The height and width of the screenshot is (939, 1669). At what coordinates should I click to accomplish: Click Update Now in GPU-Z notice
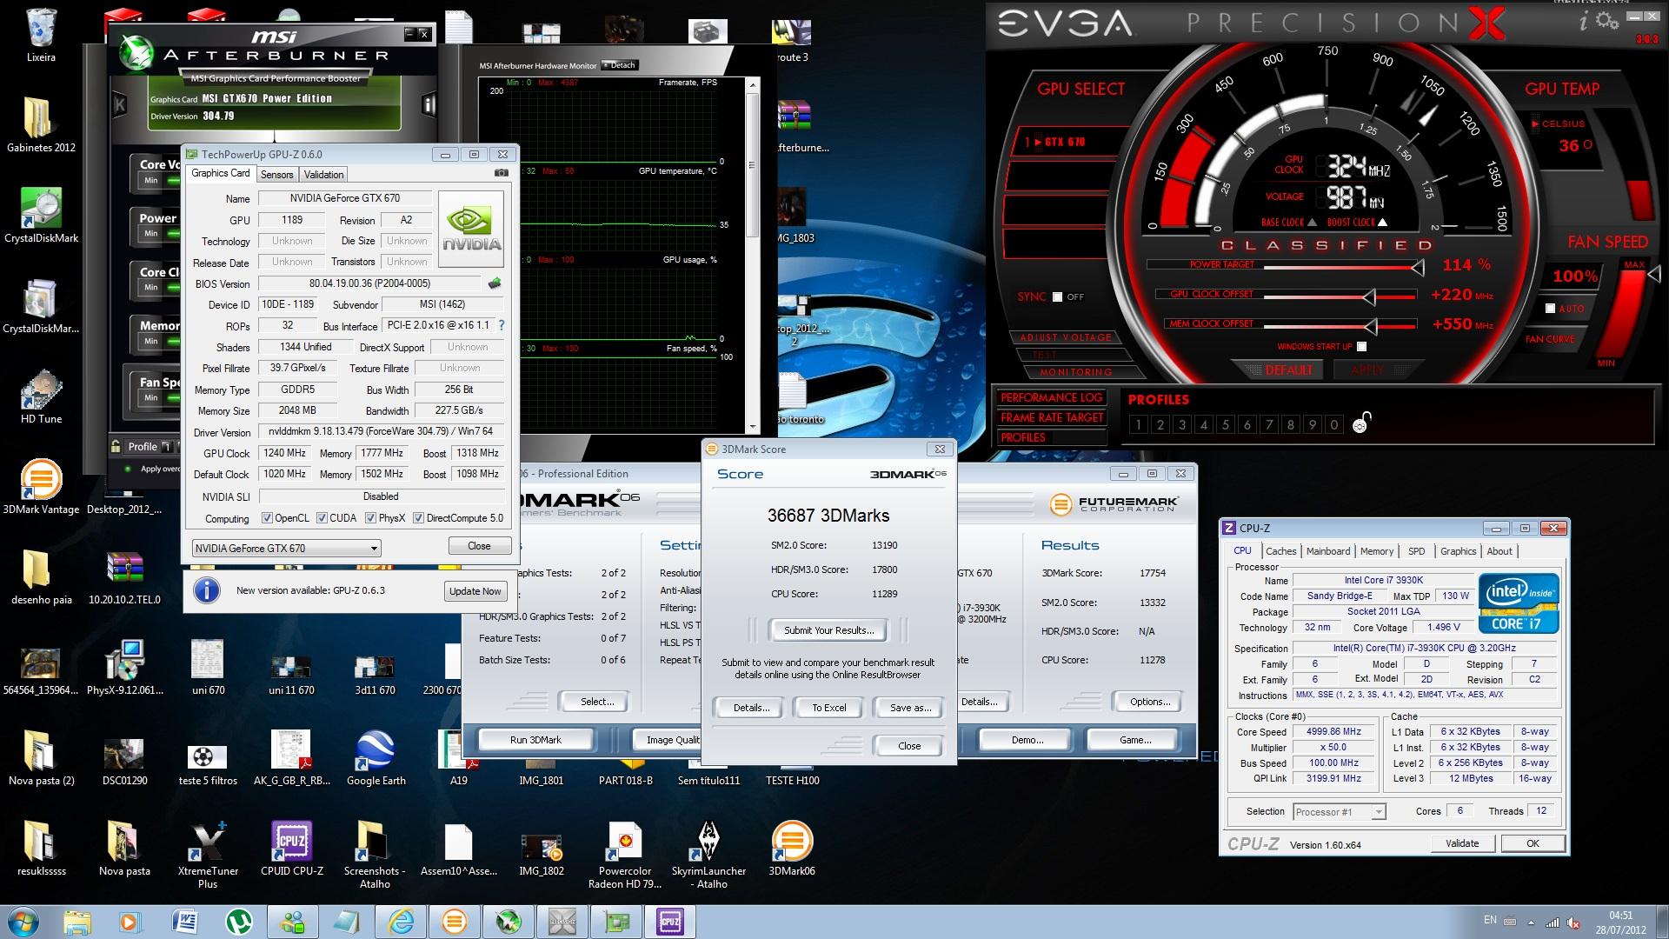click(475, 591)
